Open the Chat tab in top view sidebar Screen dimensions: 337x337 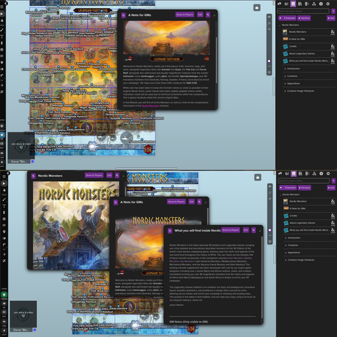pos(280,4)
